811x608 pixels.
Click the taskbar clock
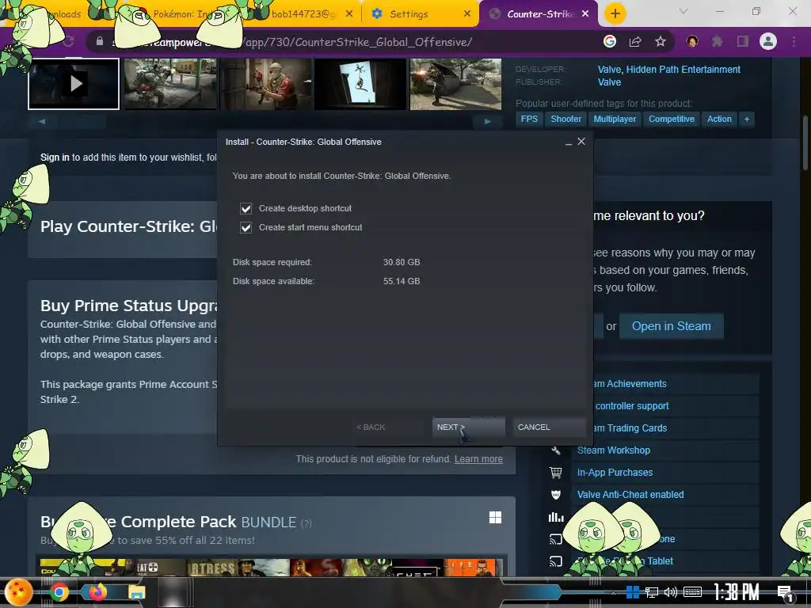tap(736, 592)
